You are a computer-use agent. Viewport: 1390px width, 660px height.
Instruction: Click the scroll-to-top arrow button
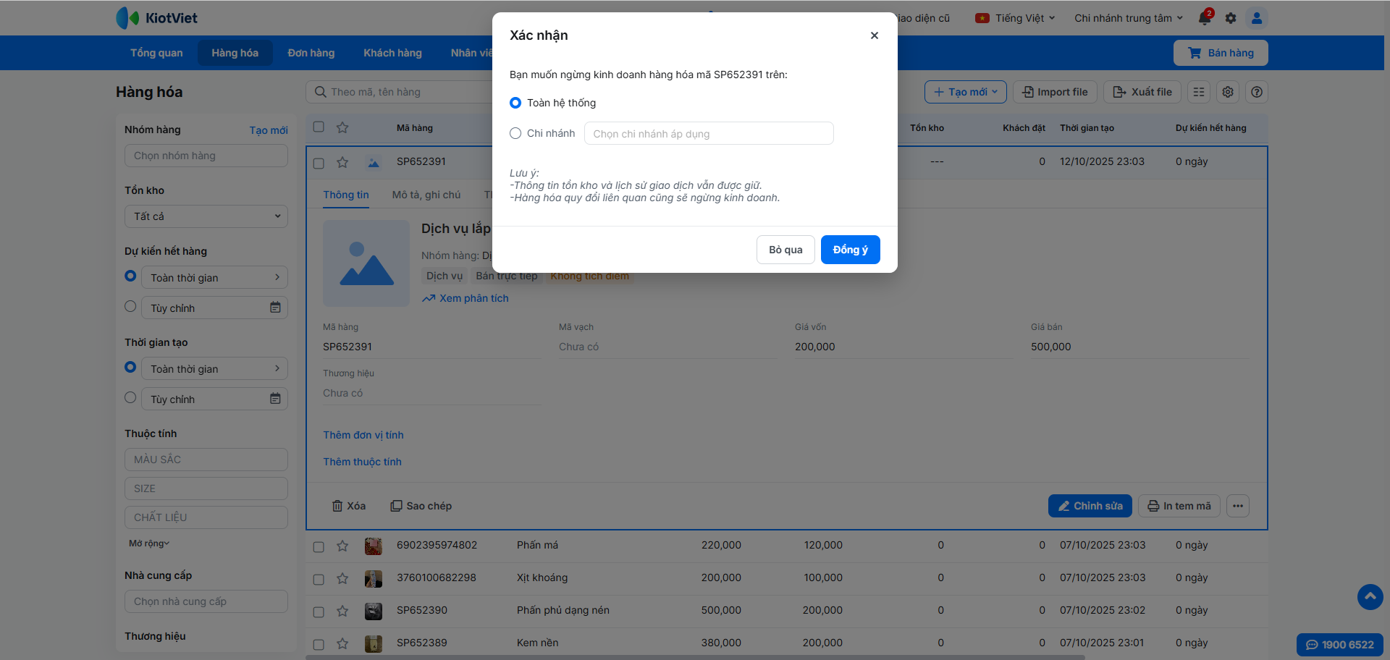pos(1370,597)
